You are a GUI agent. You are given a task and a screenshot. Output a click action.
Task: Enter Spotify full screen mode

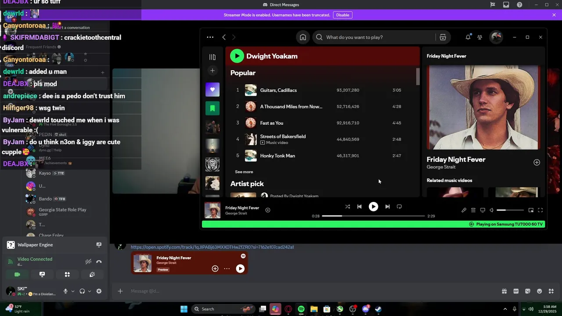pos(540,210)
